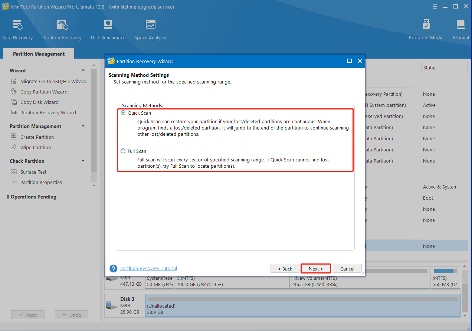Open the Space Analyzer tool
Screen dimensions: 472x331
point(151,30)
